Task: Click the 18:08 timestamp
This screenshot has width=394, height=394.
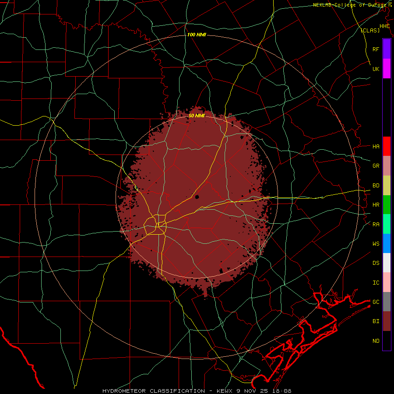Action: pos(282,391)
